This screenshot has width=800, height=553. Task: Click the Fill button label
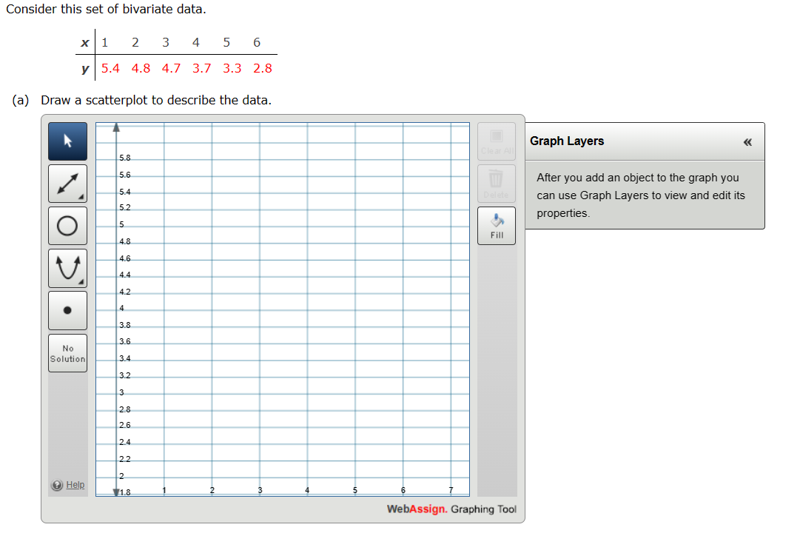click(x=496, y=234)
